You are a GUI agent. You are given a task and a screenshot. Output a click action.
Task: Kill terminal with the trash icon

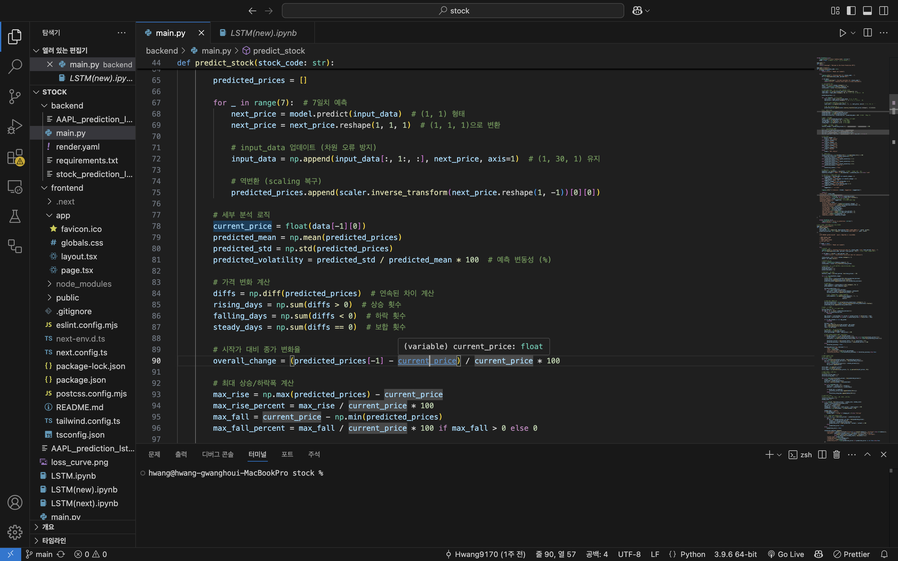[836, 454]
